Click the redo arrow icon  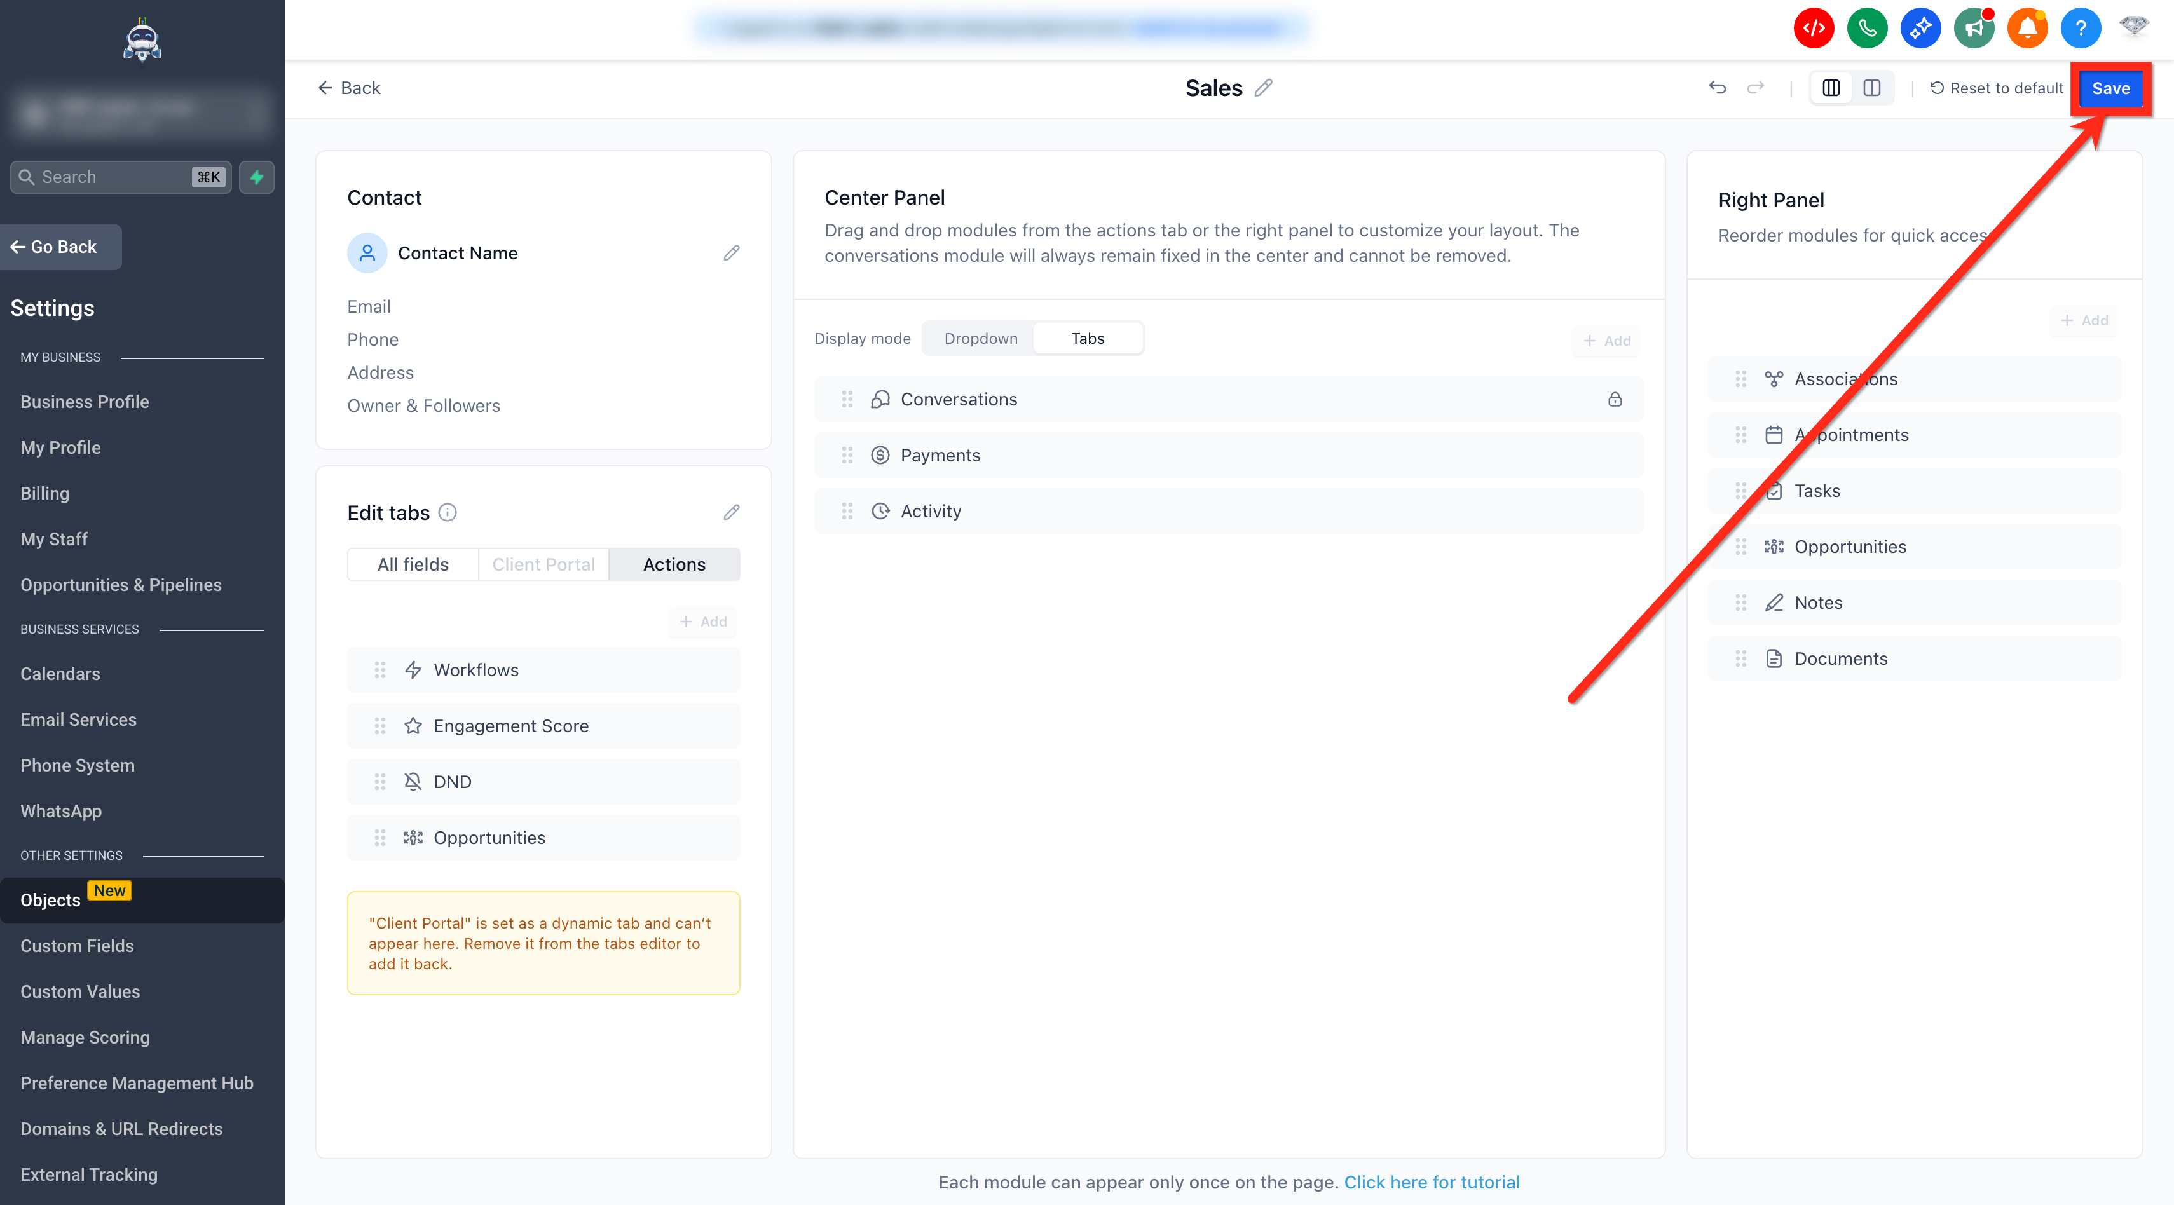tap(1755, 88)
